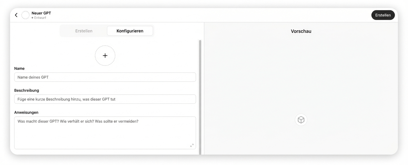The height and width of the screenshot is (165, 408).
Task: Expand the Anweisungen editor with the corner icon
Action: pyautogui.click(x=192, y=145)
